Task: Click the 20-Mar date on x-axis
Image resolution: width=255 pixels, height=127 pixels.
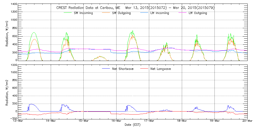Action: click(x=247, y=121)
